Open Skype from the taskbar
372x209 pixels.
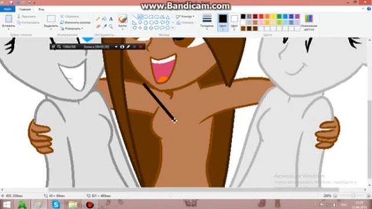tap(56, 204)
